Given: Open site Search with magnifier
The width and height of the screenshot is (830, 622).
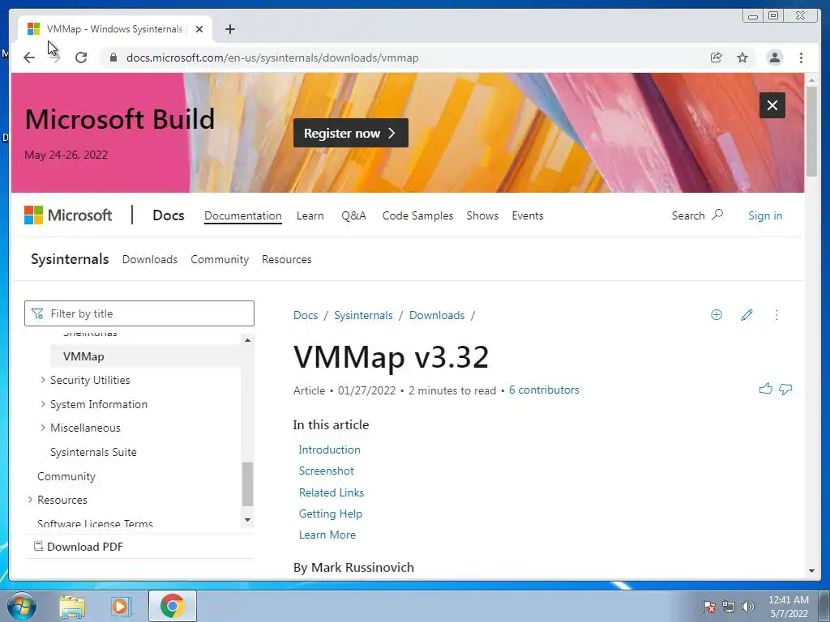Looking at the screenshot, I should [x=697, y=215].
